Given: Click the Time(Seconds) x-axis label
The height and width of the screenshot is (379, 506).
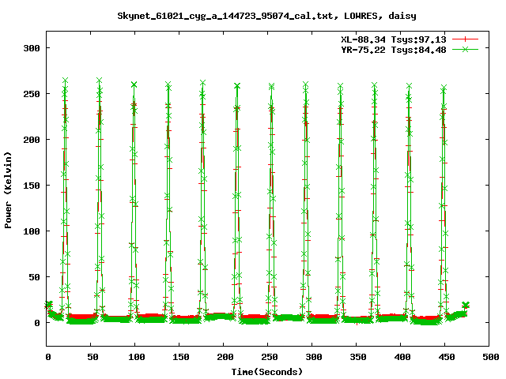Looking at the screenshot, I should tap(266, 371).
